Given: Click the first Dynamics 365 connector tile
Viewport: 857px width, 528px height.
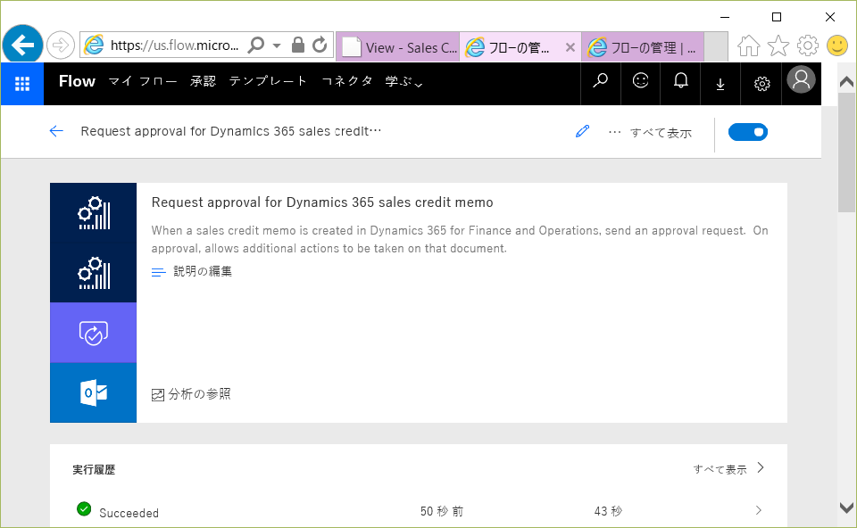Looking at the screenshot, I should [94, 213].
